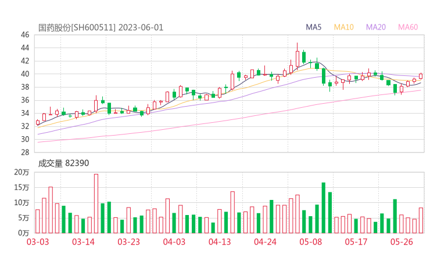Select the 05-08 date label
Image resolution: width=430 pixels, height=255 pixels.
(311, 242)
